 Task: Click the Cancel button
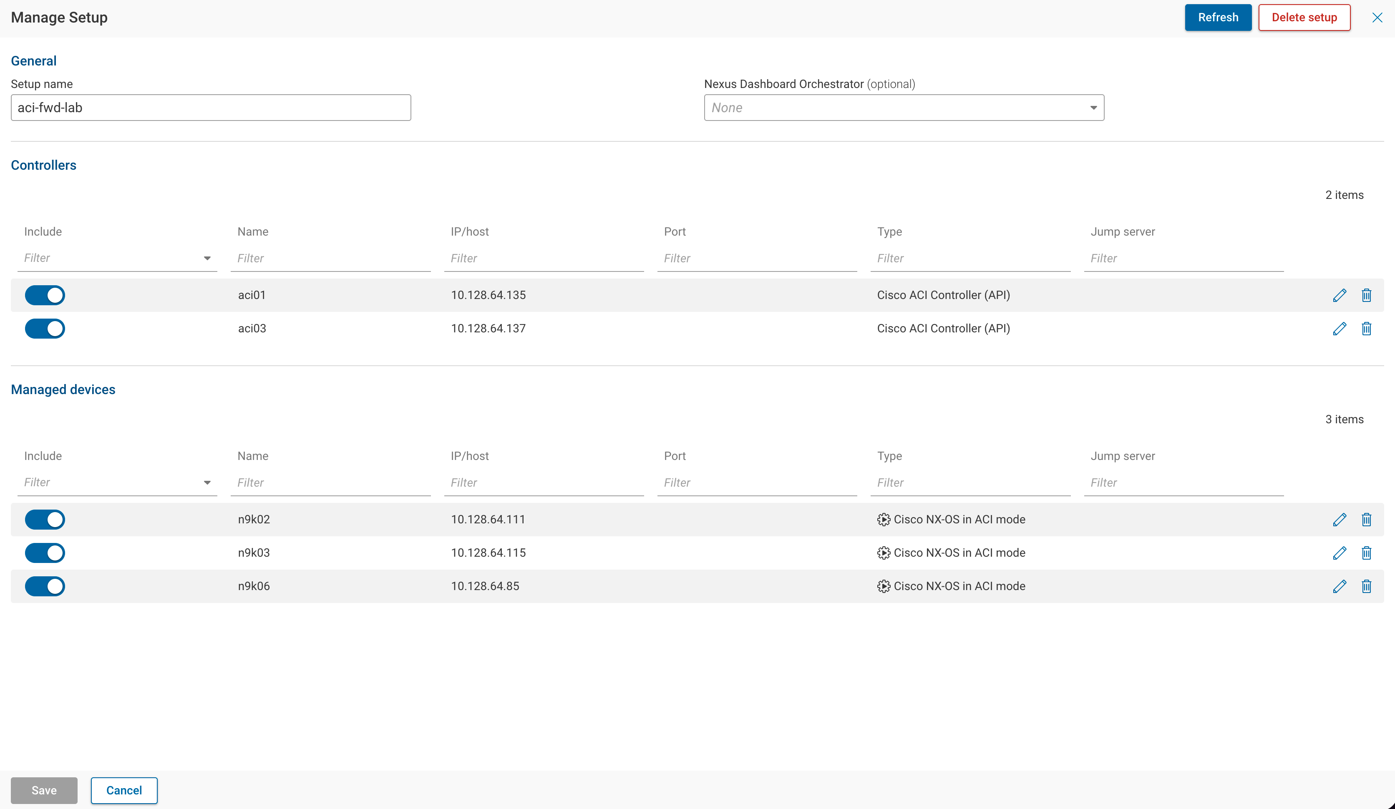click(x=124, y=790)
